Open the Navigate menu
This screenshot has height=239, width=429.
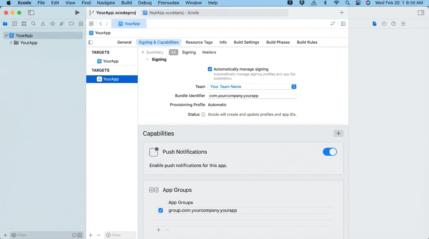[x=106, y=3]
